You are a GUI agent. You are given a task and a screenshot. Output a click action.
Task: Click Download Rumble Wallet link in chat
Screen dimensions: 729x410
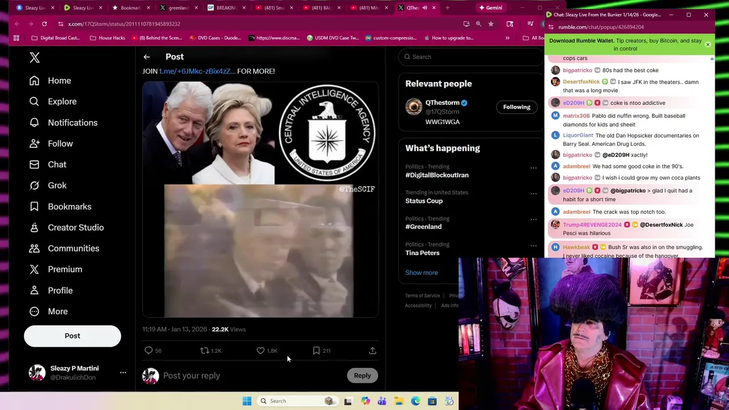tap(581, 41)
